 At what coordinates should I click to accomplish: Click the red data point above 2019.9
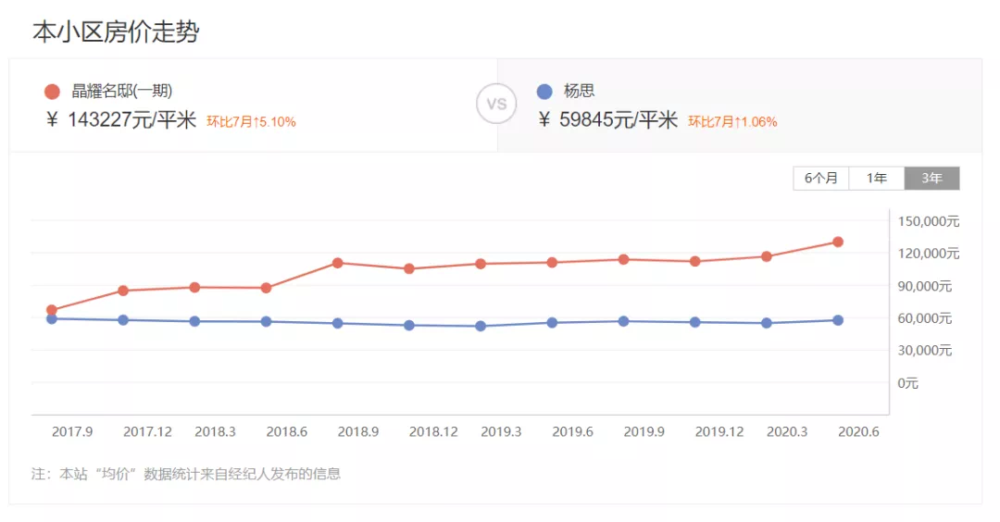tap(624, 259)
